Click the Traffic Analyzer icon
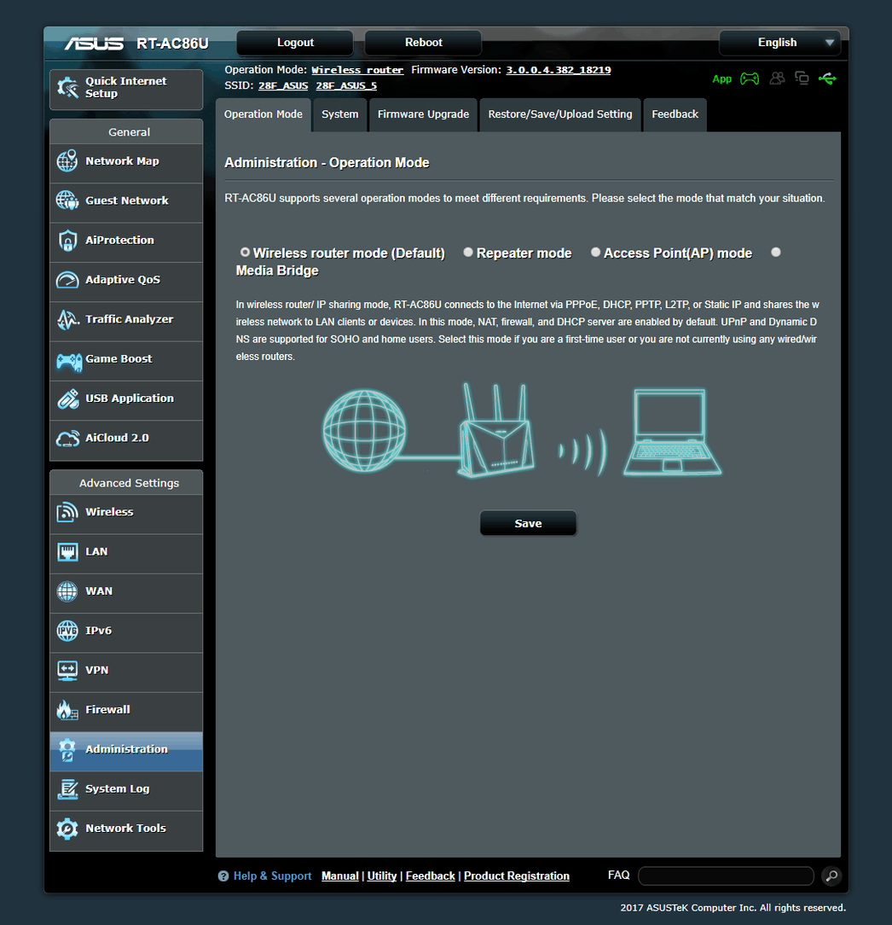Image resolution: width=892 pixels, height=925 pixels. pyautogui.click(x=67, y=319)
